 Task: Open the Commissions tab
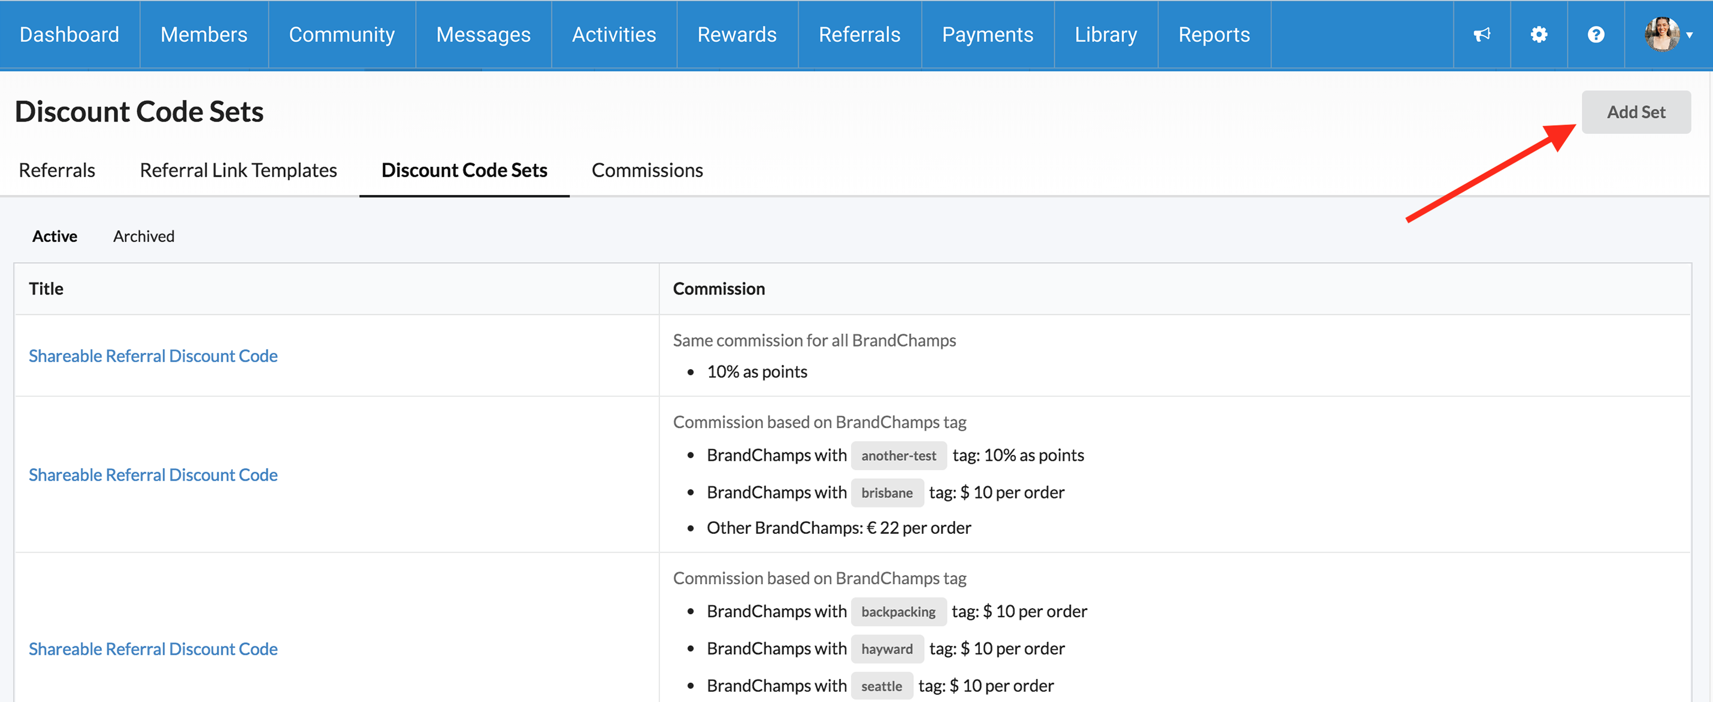click(646, 171)
